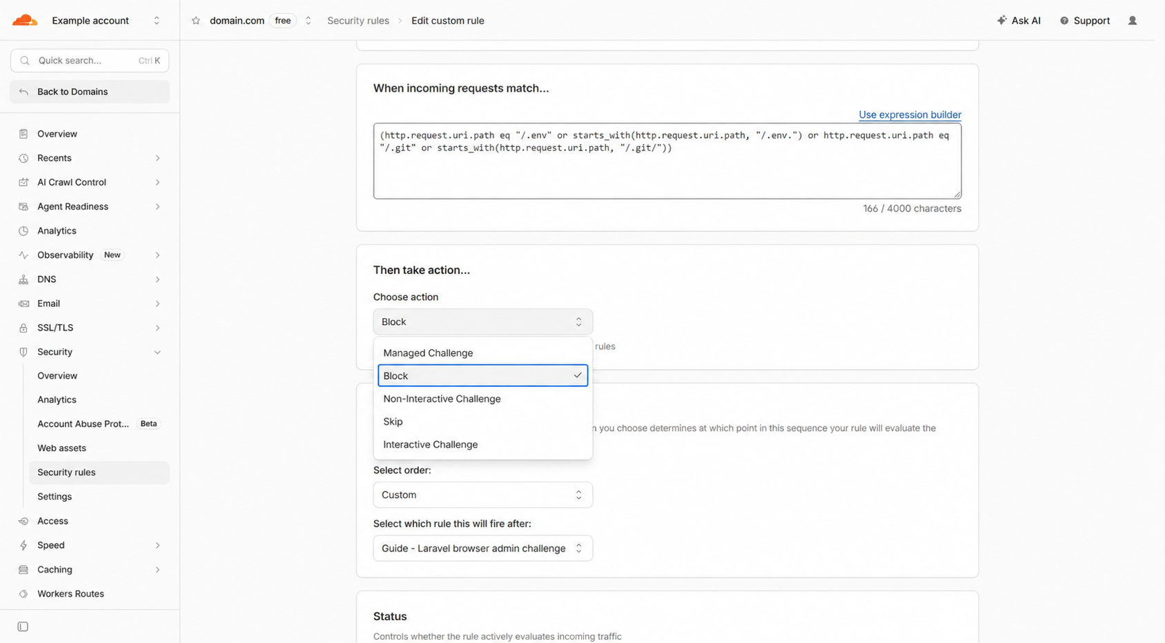Open the Choose action Block dropdown

pyautogui.click(x=482, y=322)
